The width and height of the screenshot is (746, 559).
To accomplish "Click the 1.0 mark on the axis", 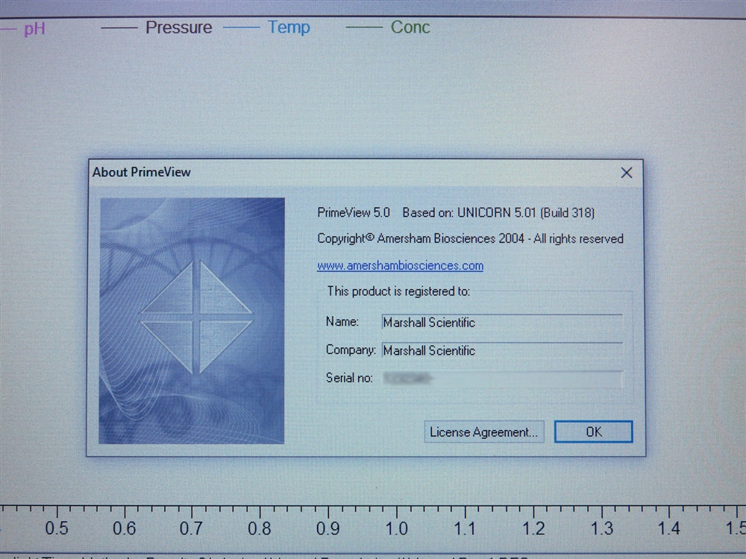I will 396,528.
